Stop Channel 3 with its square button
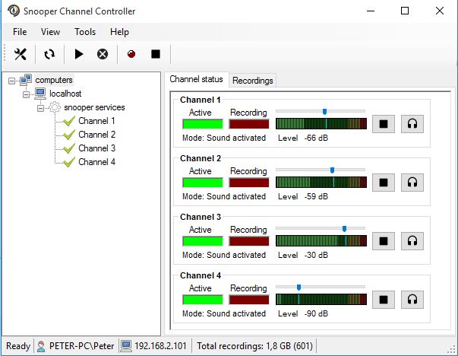The width and height of the screenshot is (458, 356). [384, 241]
